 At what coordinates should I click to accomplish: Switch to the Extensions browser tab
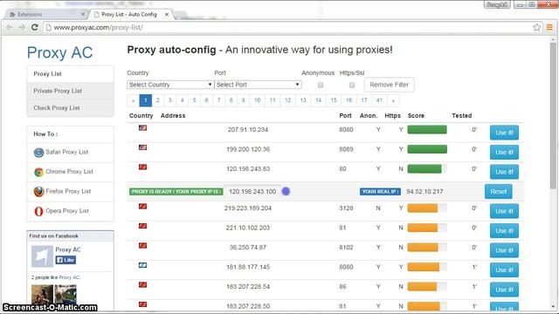[45, 15]
